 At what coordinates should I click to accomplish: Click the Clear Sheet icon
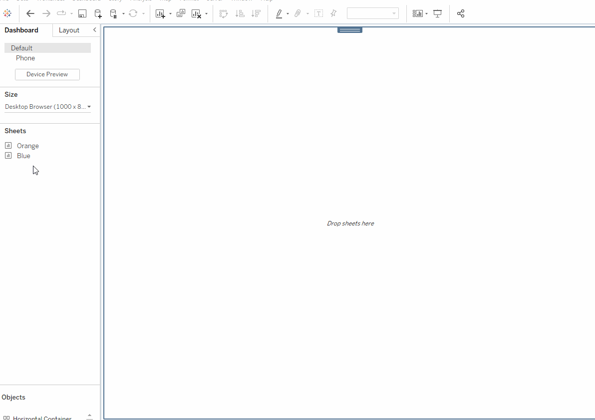(x=197, y=13)
